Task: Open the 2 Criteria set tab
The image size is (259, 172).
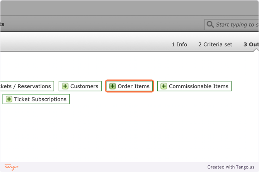Action: (215, 44)
